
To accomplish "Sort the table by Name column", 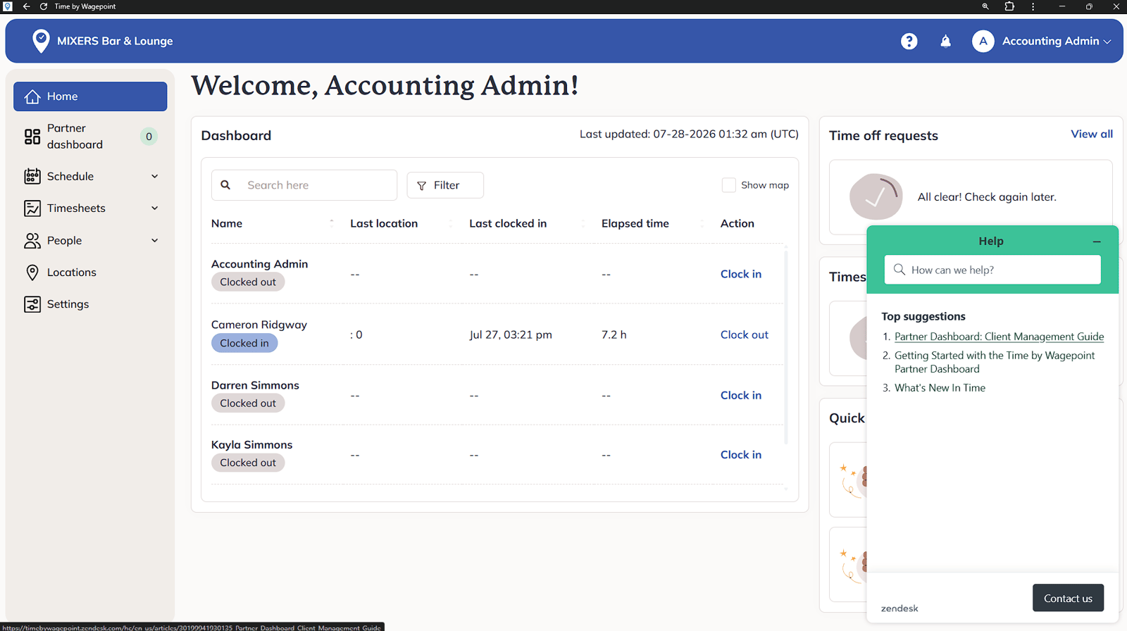I will click(x=332, y=223).
